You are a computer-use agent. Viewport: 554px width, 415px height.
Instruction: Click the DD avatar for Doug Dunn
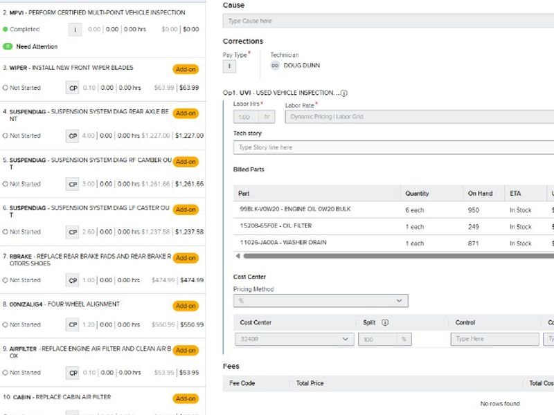pos(275,66)
